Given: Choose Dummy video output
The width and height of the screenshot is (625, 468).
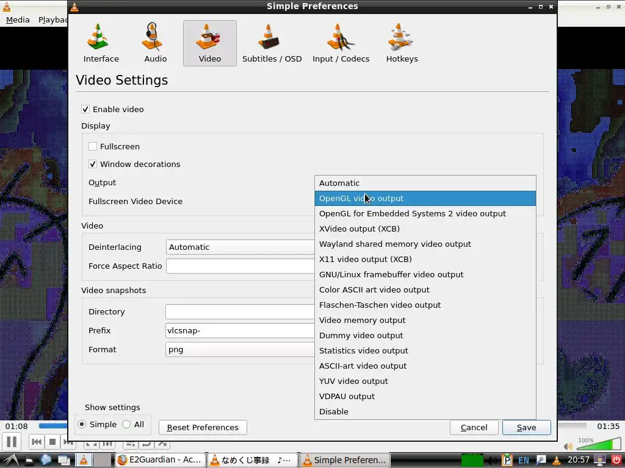Looking at the screenshot, I should tap(425, 336).
